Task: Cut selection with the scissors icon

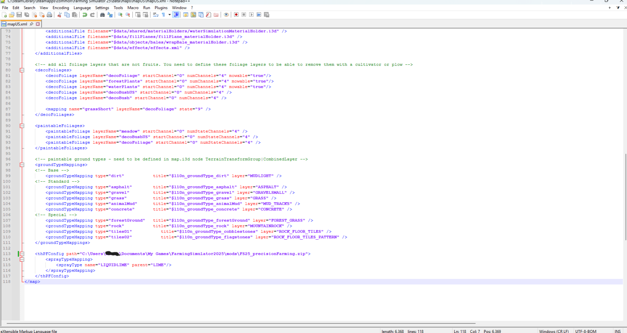Action: tap(59, 15)
